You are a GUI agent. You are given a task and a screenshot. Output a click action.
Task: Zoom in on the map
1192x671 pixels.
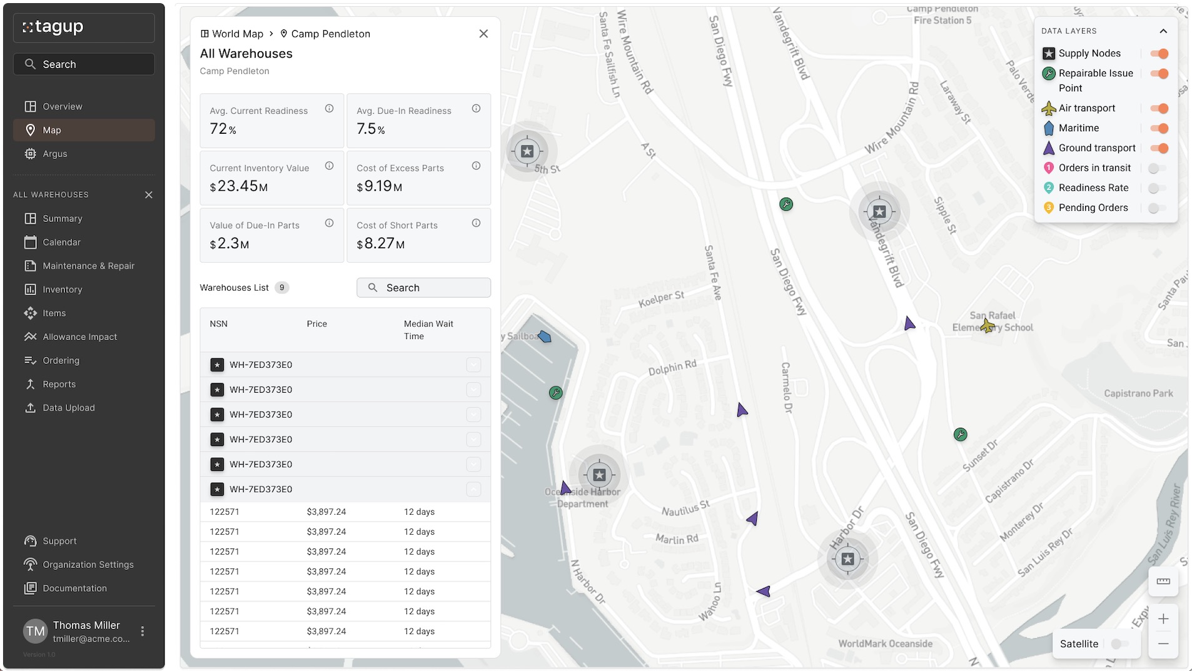(1163, 619)
